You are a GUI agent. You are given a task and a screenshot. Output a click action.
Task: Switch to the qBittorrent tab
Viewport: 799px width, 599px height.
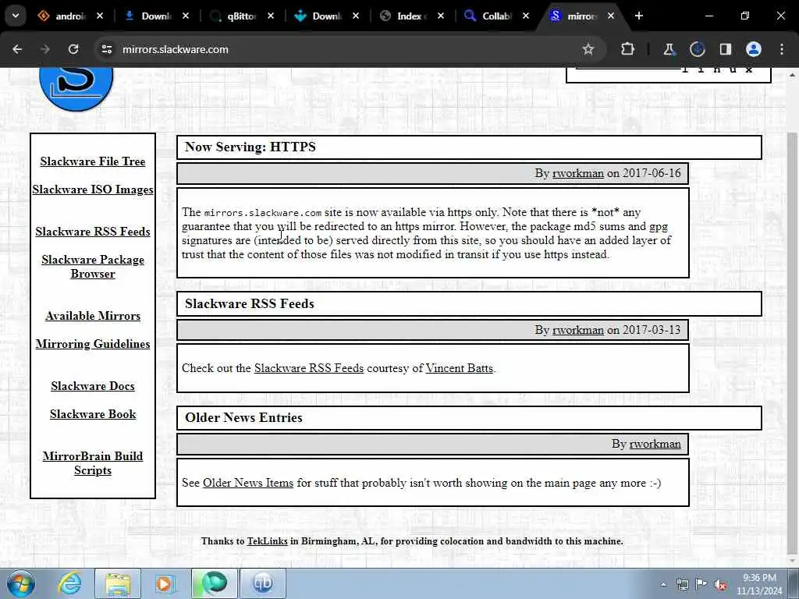[241, 16]
